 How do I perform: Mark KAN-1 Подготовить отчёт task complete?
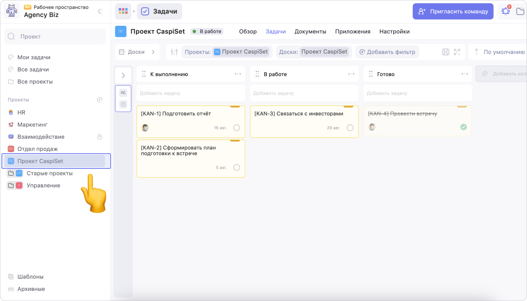(236, 128)
